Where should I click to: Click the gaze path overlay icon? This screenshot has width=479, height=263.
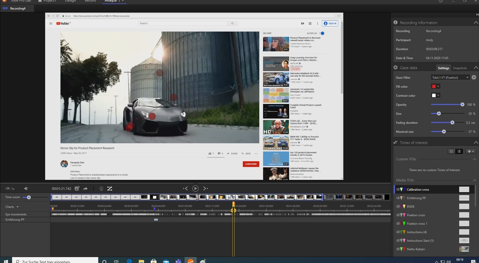110,189
